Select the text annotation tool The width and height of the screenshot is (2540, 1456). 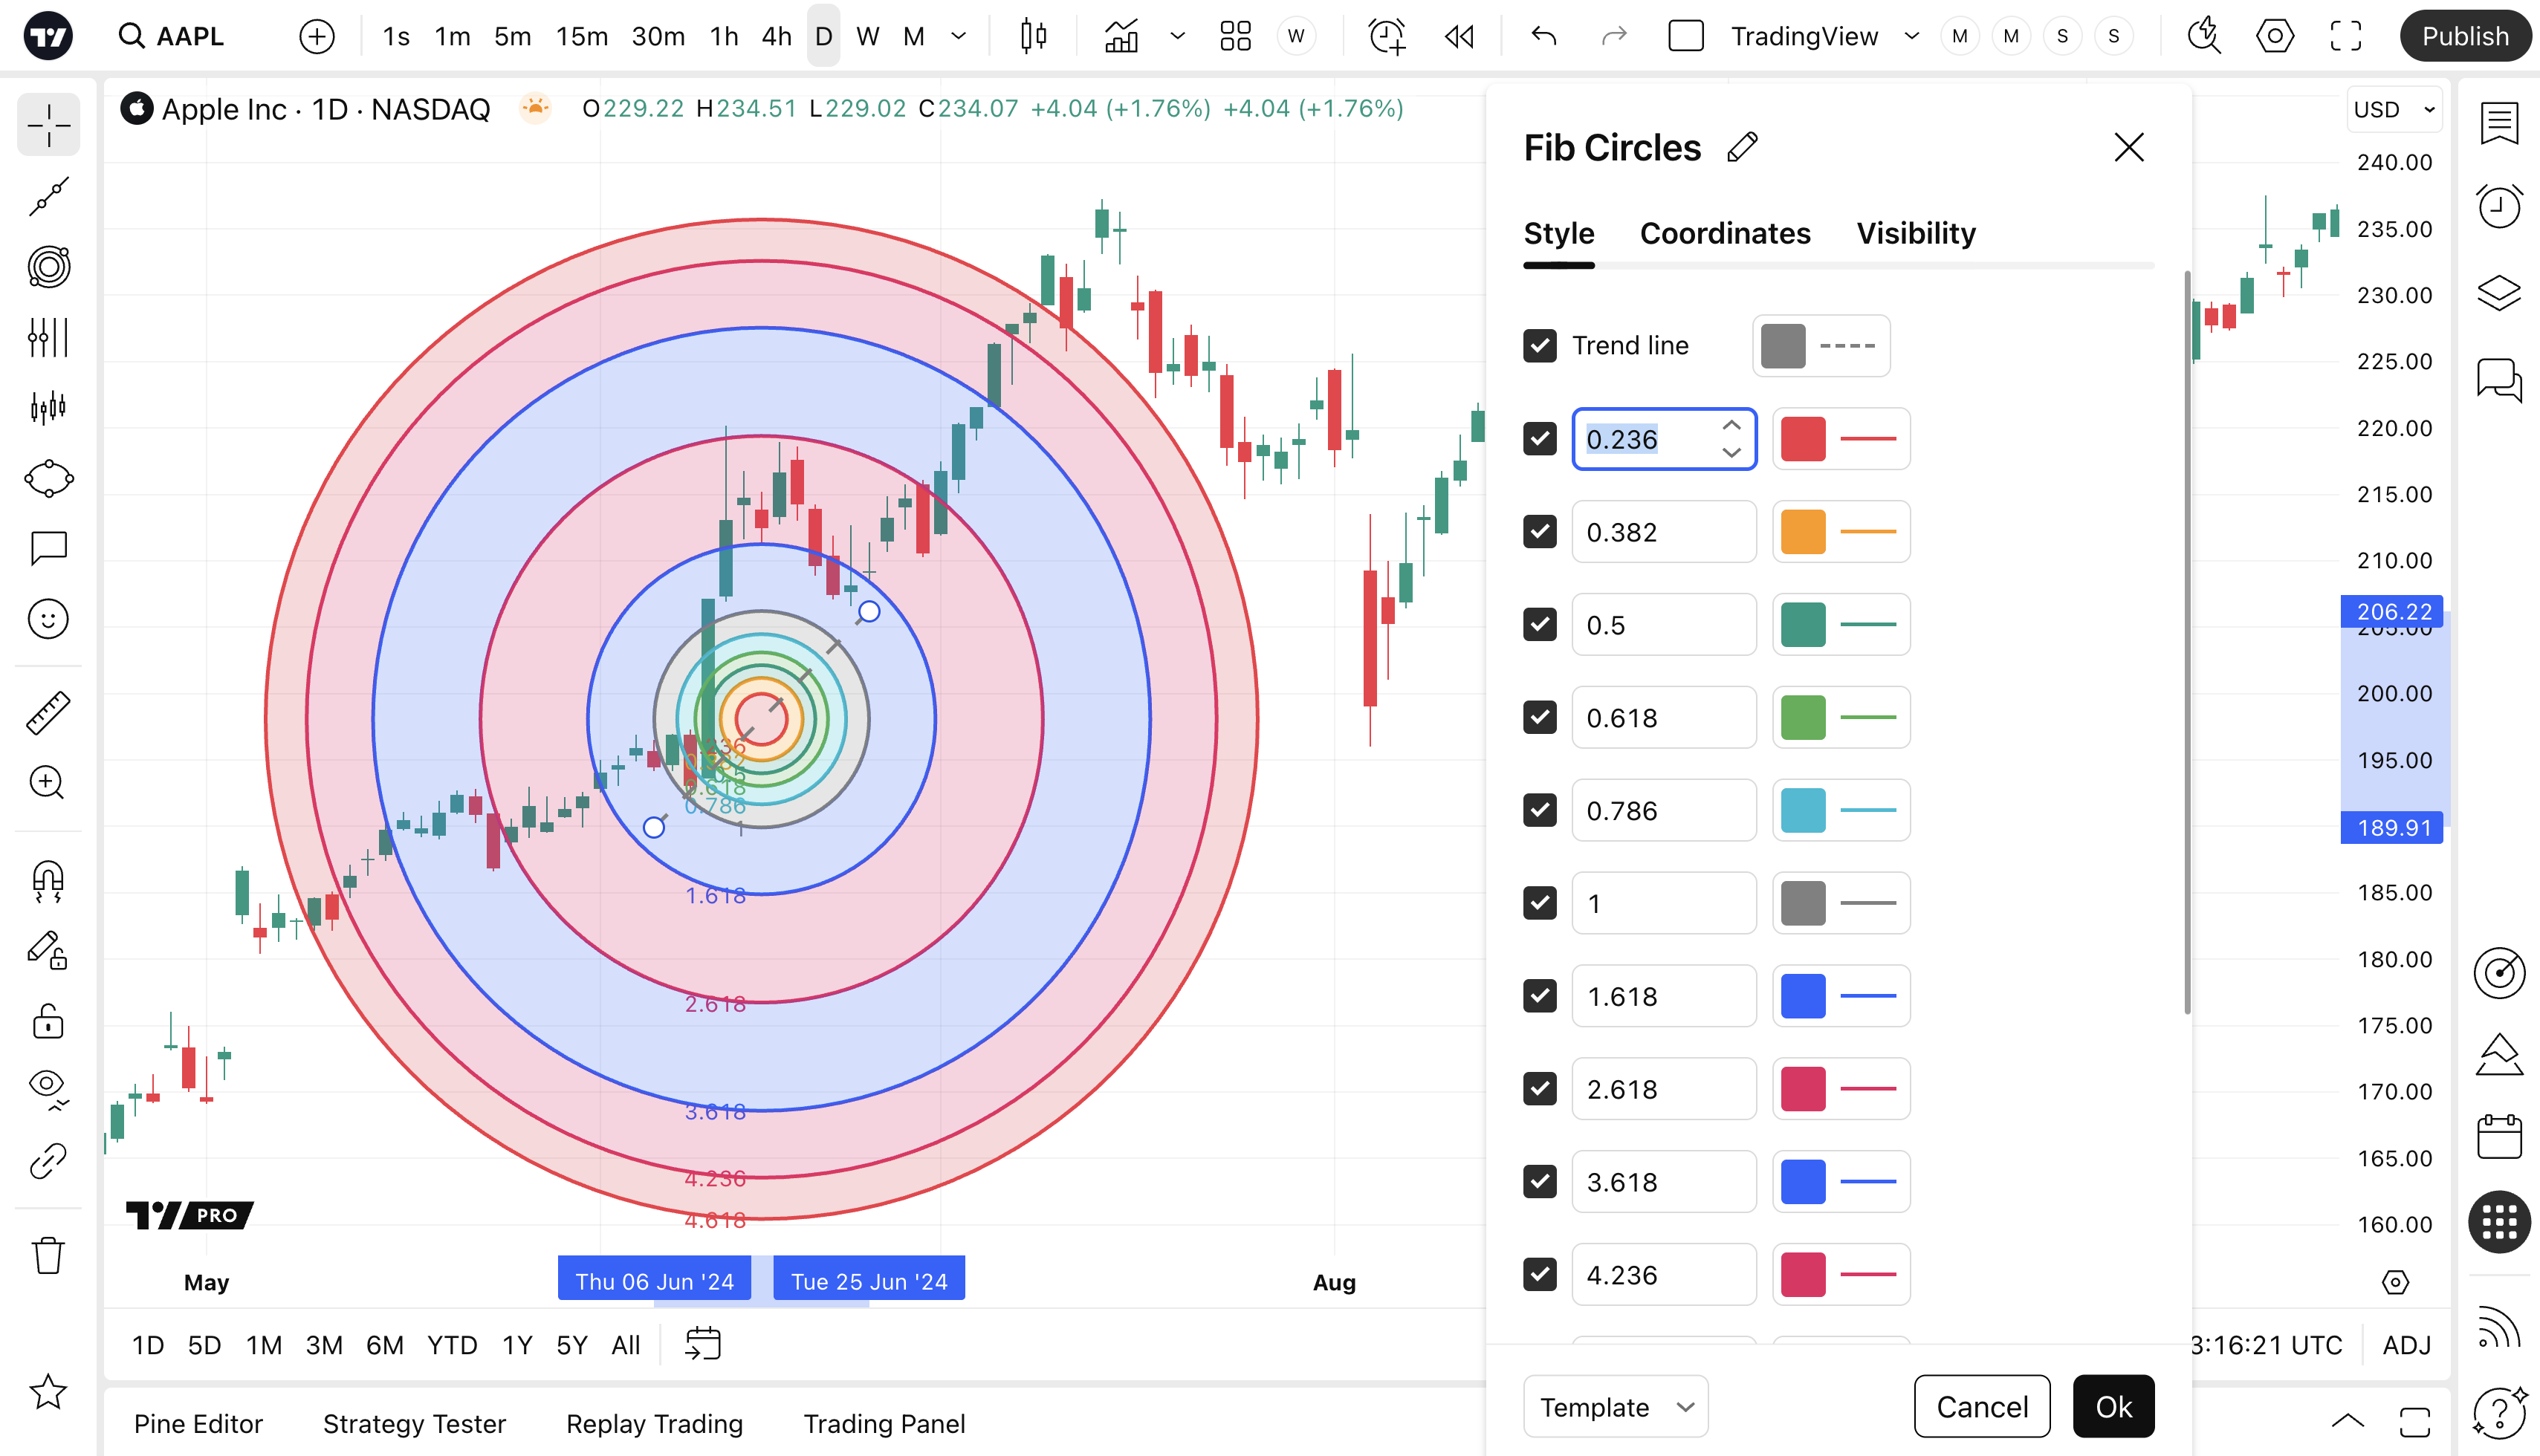click(48, 548)
